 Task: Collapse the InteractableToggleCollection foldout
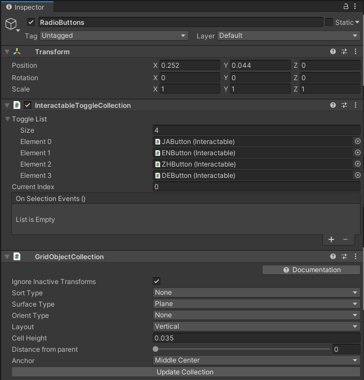click(x=7, y=105)
